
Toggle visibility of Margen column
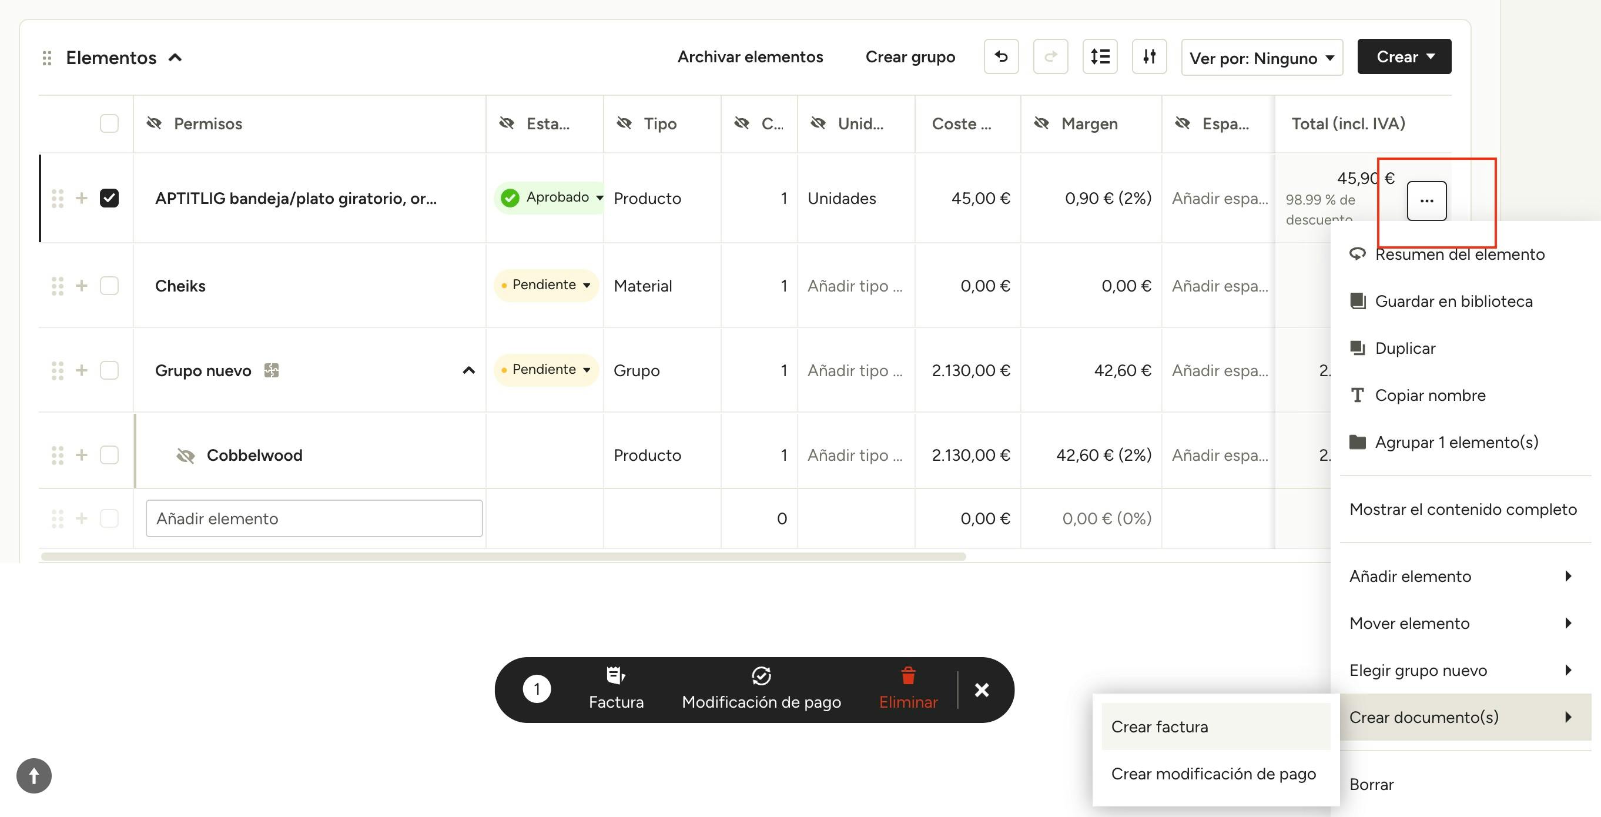coord(1041,123)
